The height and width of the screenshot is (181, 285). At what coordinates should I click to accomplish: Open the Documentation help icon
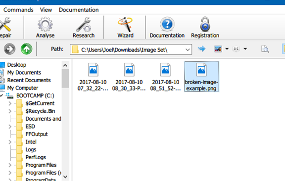coord(167,27)
